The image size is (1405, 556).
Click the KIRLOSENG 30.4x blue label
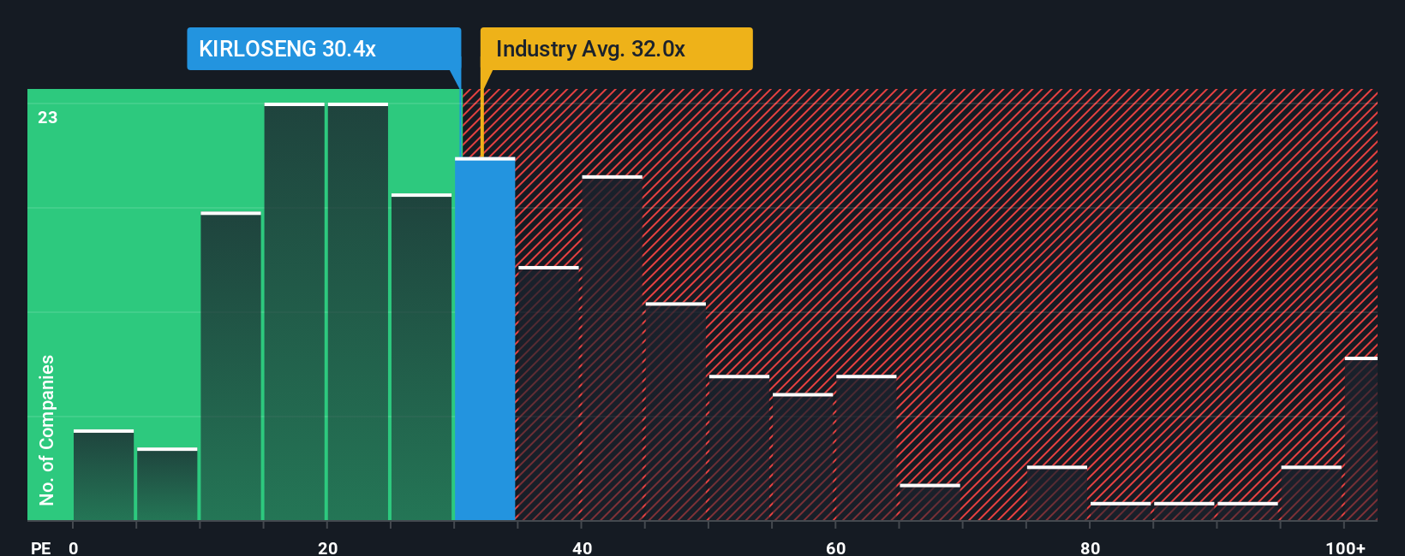(x=324, y=49)
